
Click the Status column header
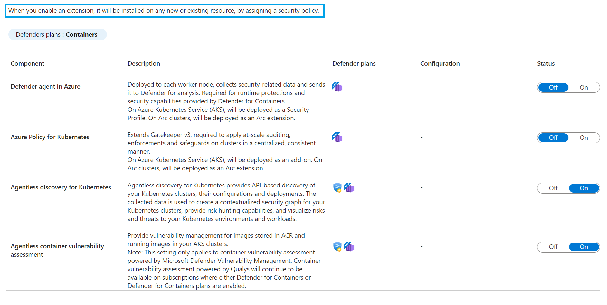click(546, 63)
